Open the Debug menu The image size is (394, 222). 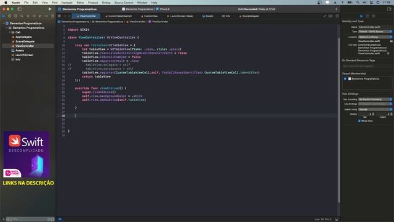(x=106, y=2)
